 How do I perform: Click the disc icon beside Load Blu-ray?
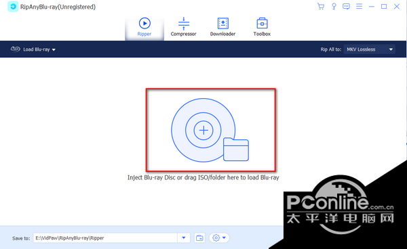pyautogui.click(x=16, y=49)
